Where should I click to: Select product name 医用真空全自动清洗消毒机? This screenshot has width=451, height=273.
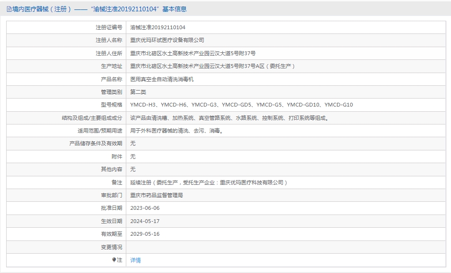pyautogui.click(x=162, y=79)
